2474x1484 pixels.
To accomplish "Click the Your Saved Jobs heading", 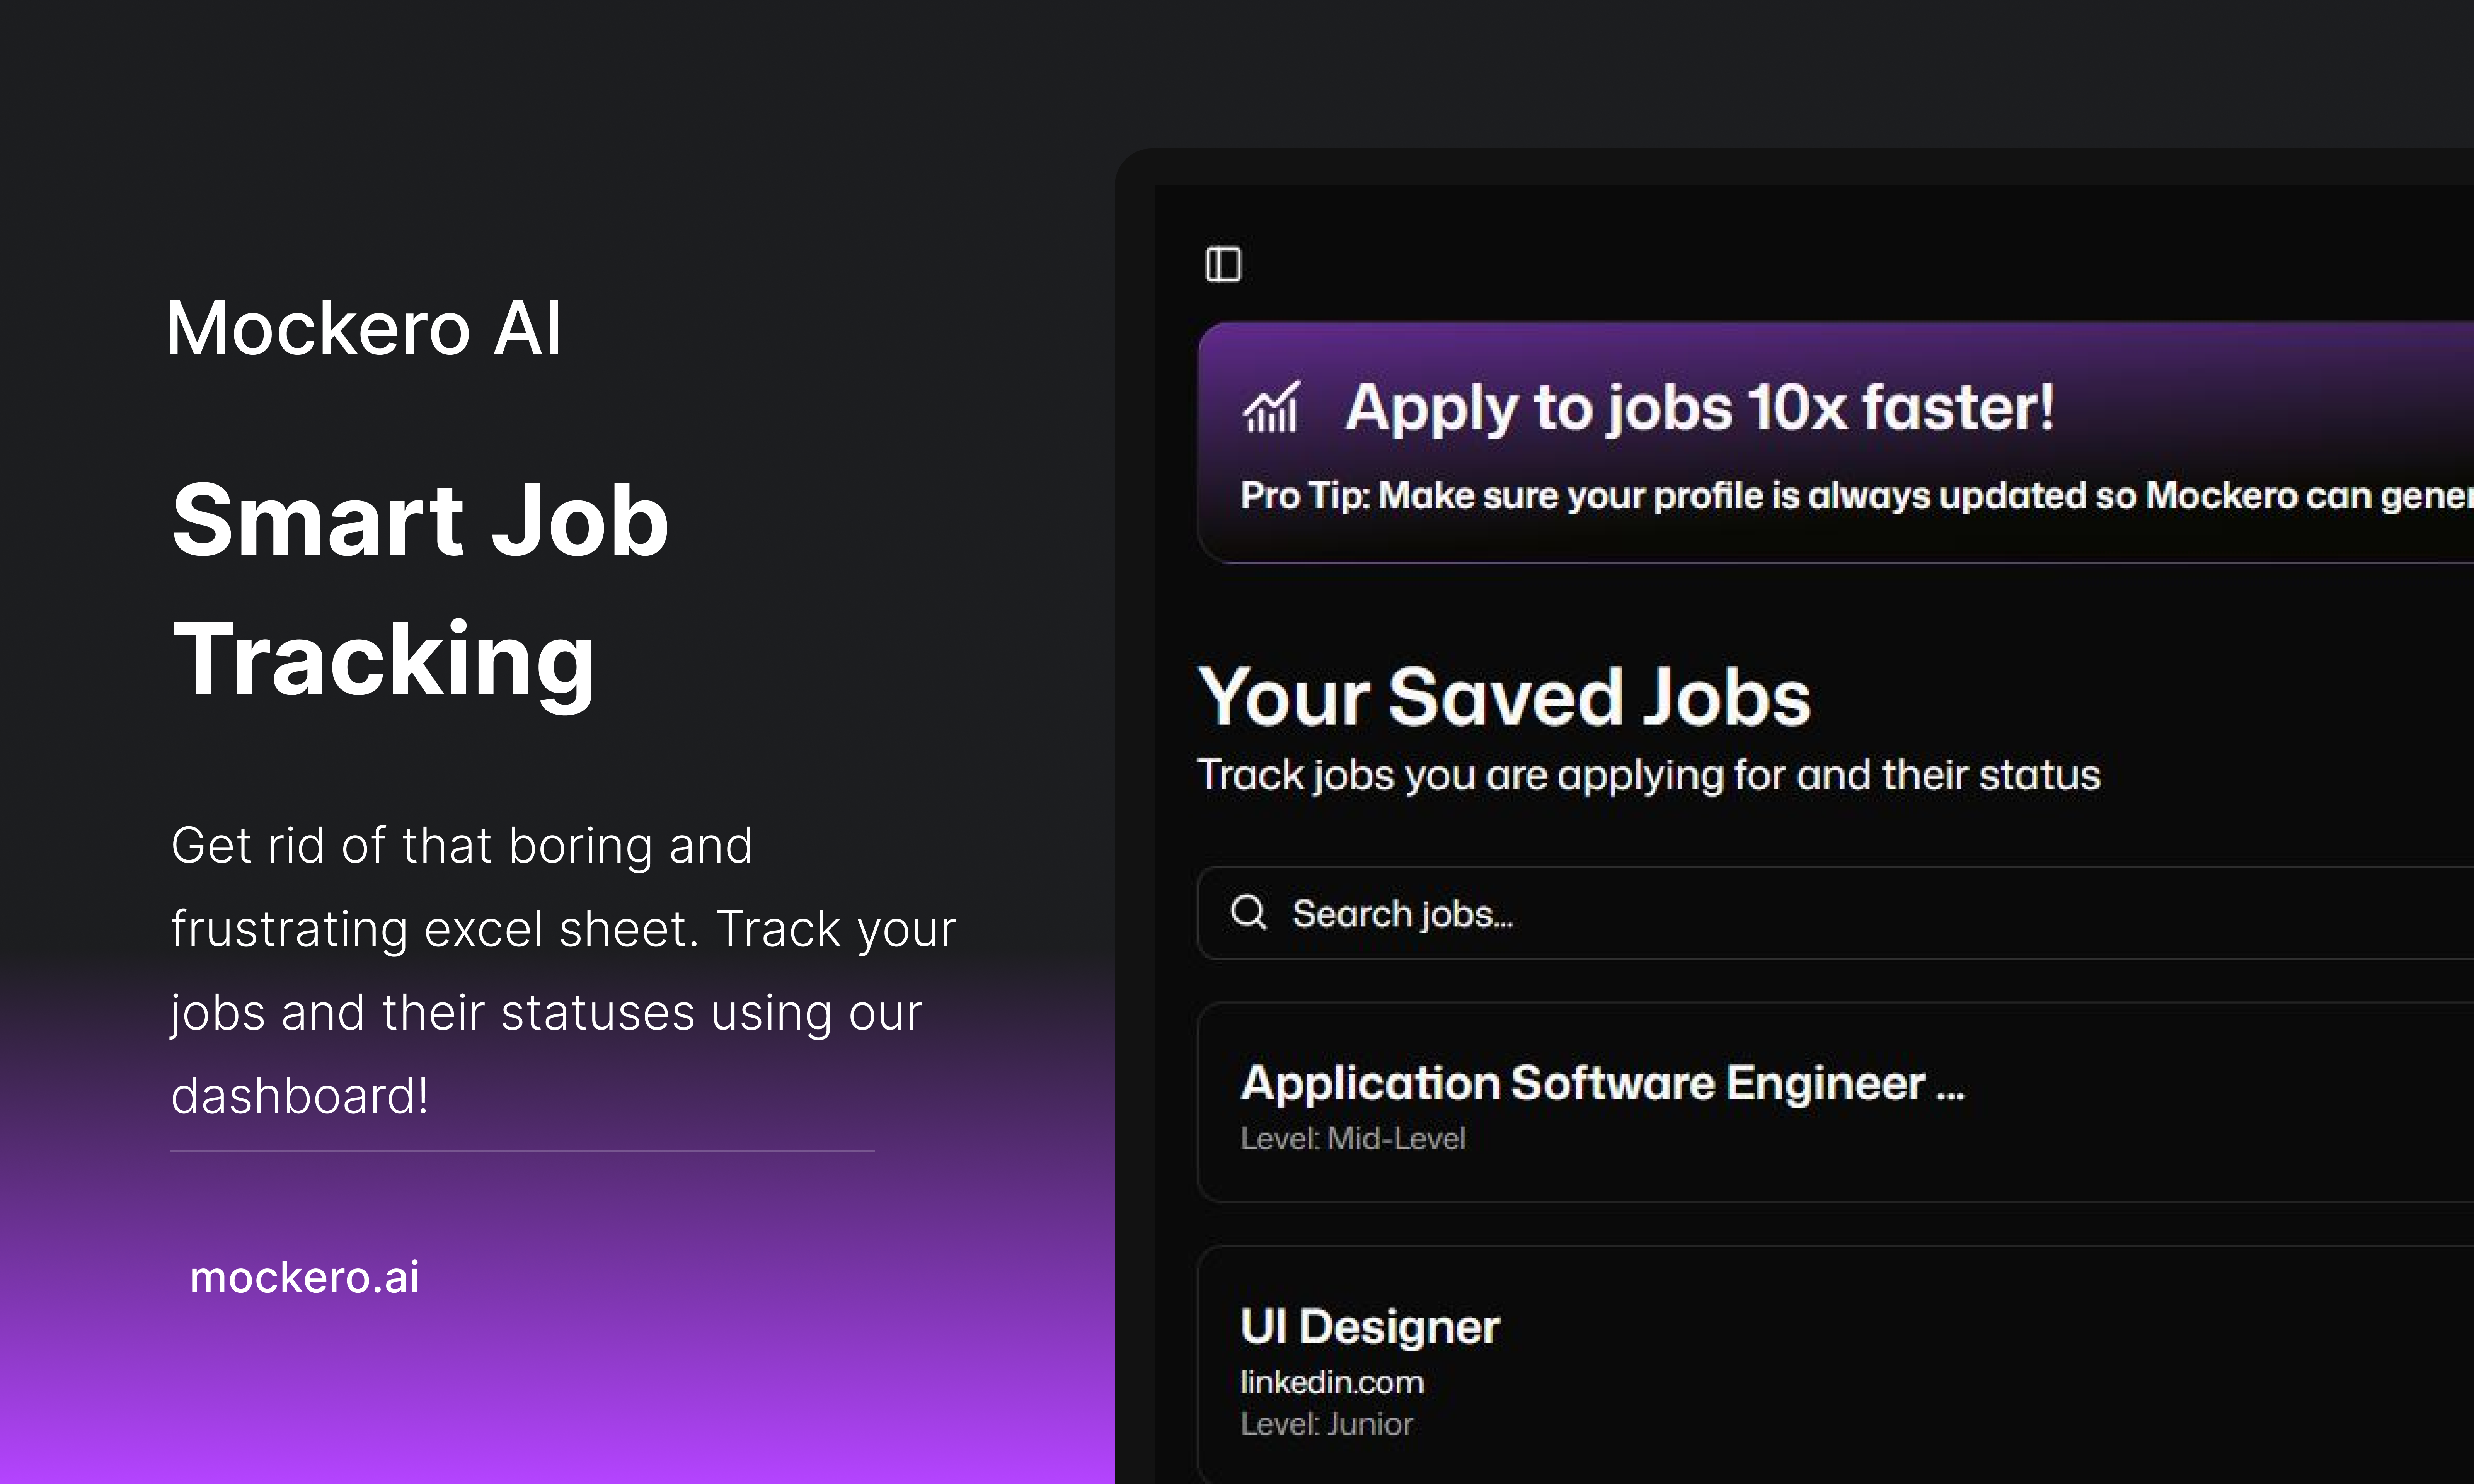I will [x=1504, y=697].
